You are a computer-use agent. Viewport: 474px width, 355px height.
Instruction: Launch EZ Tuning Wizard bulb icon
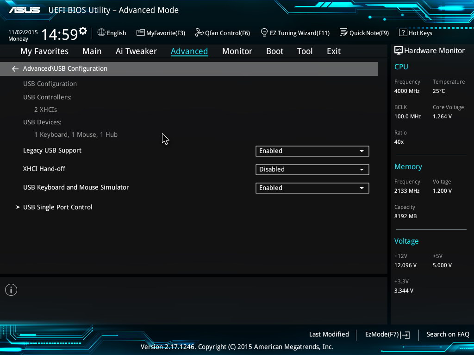coord(264,33)
